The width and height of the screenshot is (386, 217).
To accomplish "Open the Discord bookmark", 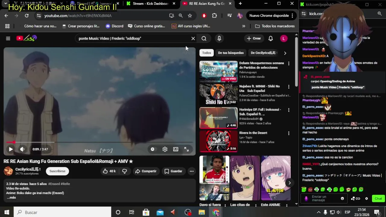I will pyautogui.click(x=115, y=26).
